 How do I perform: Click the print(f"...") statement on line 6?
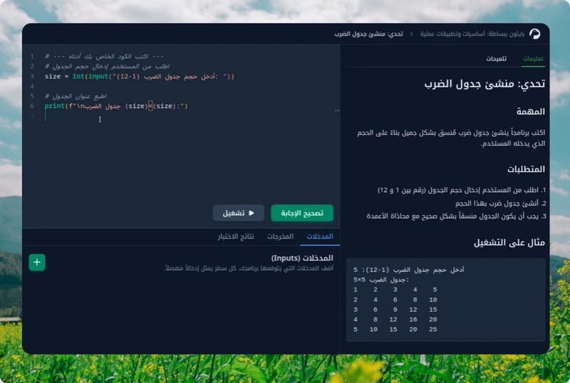click(x=115, y=106)
